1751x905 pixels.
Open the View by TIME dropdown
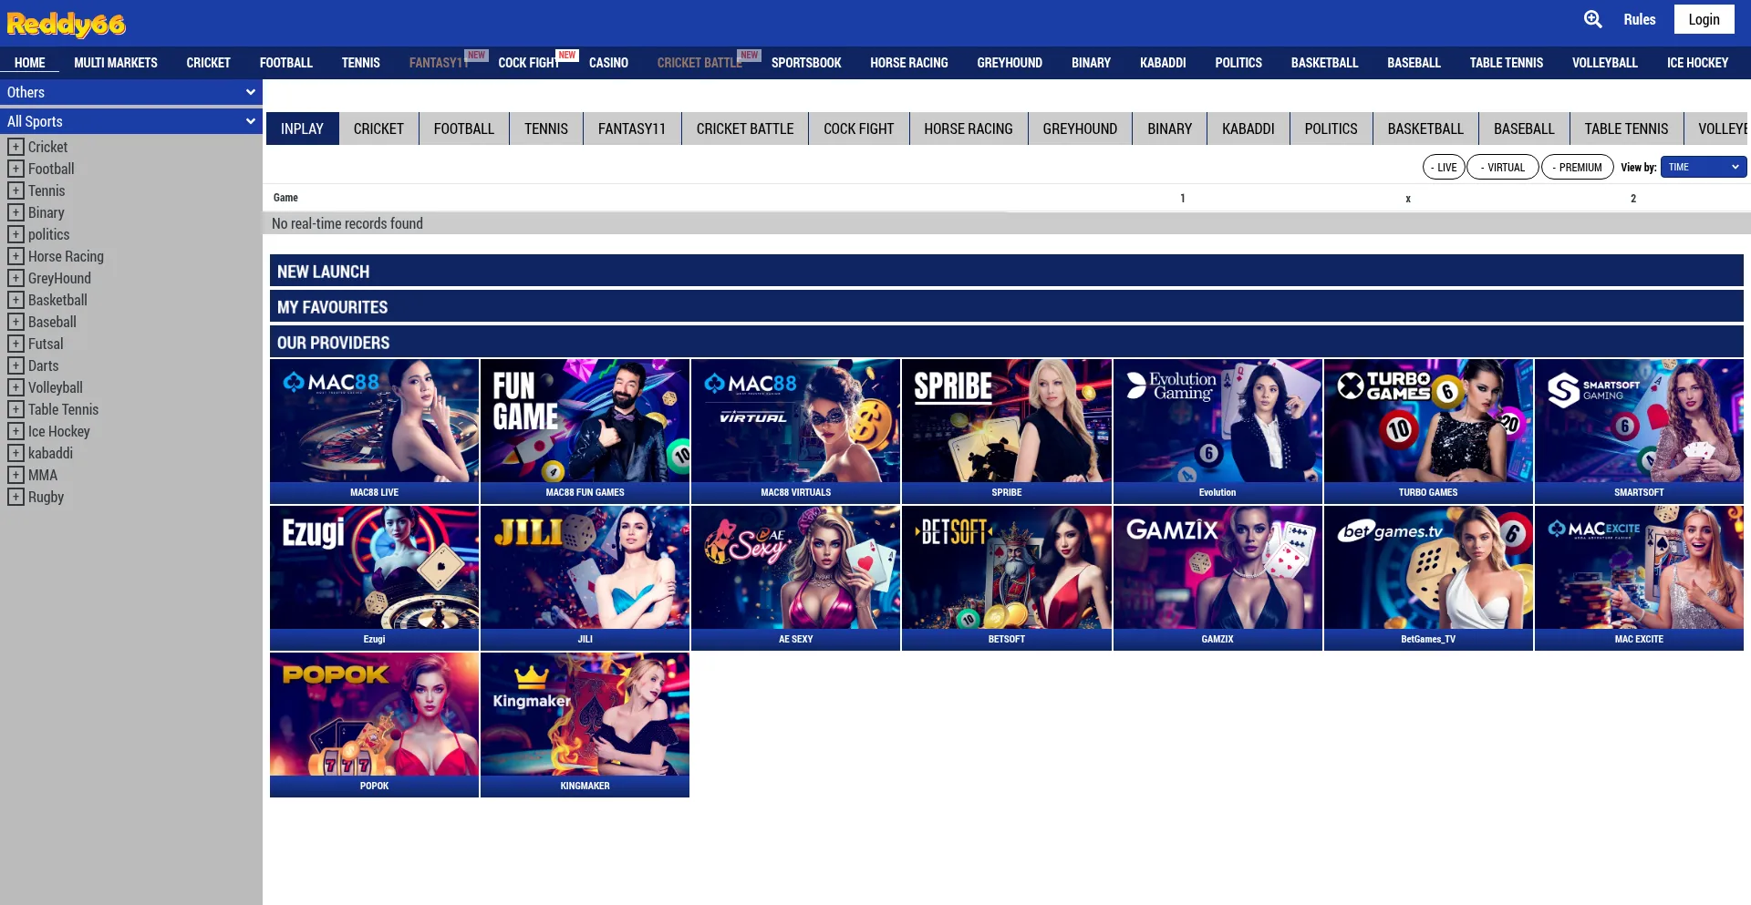click(x=1704, y=167)
